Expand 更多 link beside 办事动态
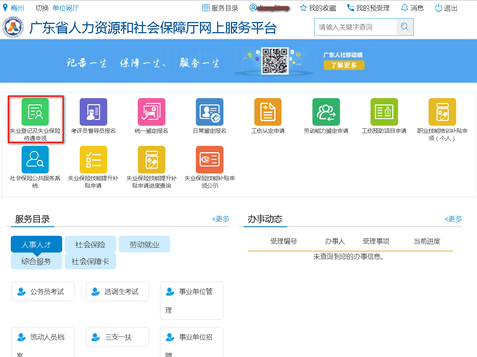 point(453,219)
